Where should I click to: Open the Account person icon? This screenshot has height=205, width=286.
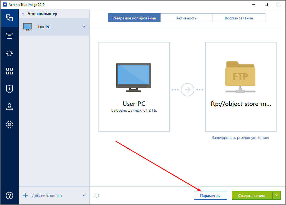pos(9,107)
